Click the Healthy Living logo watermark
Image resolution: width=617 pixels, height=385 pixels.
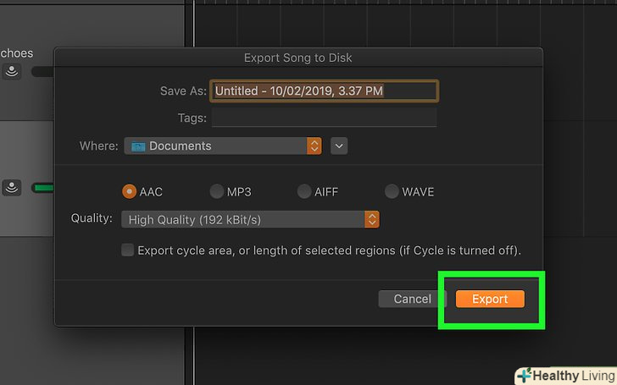[x=564, y=375]
